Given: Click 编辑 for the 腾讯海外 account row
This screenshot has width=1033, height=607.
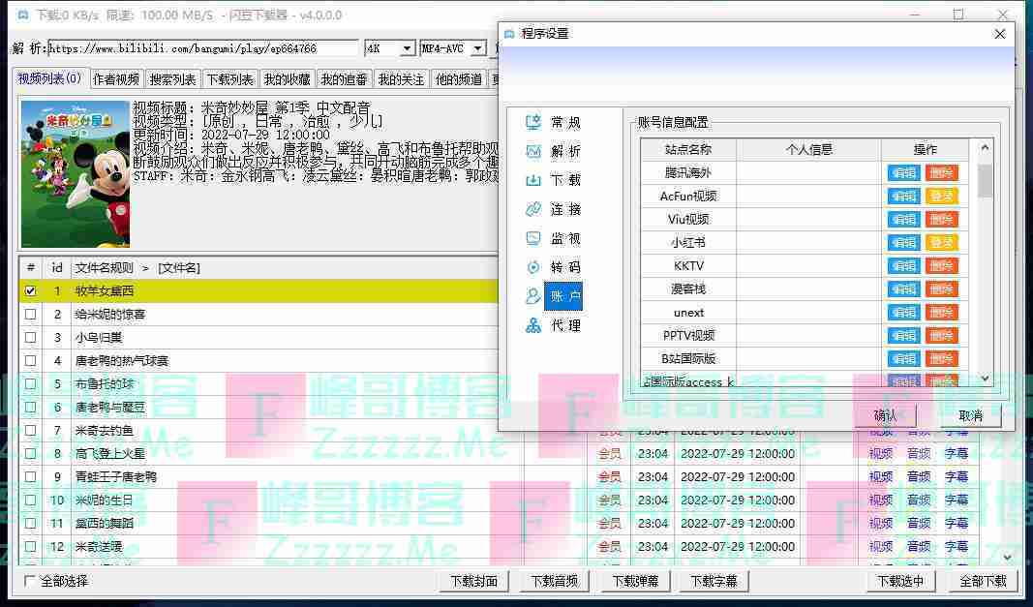Looking at the screenshot, I should coord(903,173).
